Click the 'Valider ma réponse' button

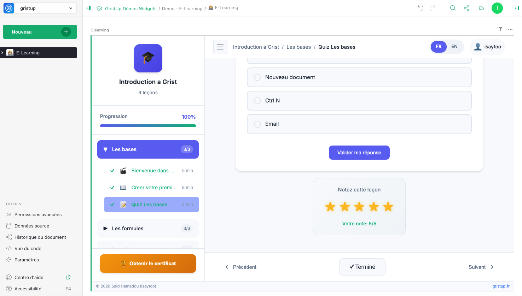point(359,153)
